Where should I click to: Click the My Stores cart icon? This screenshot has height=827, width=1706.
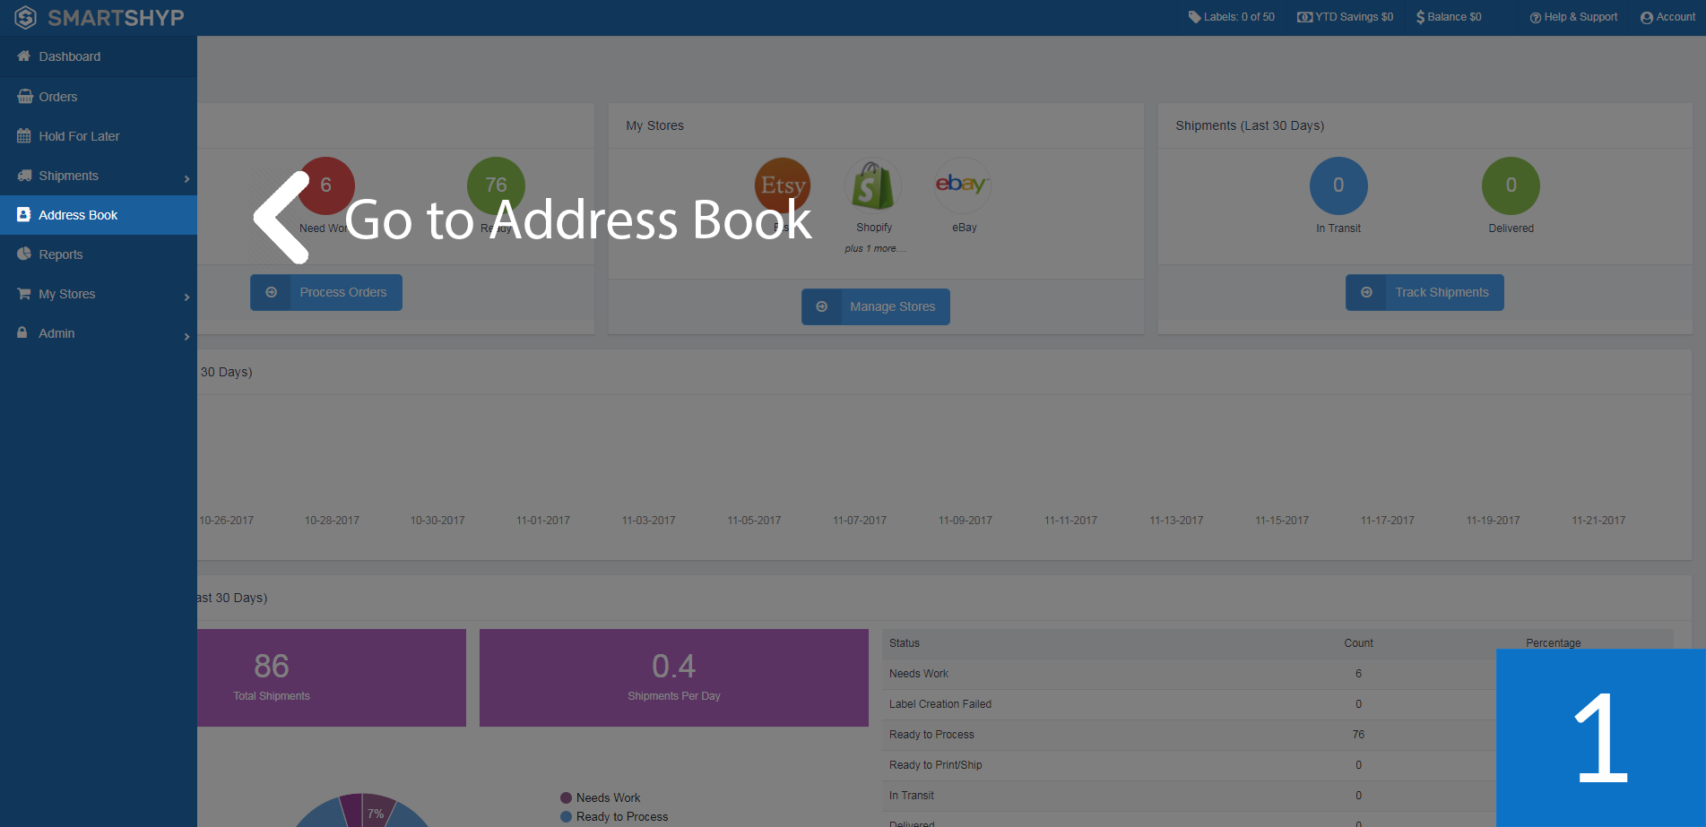coord(24,294)
